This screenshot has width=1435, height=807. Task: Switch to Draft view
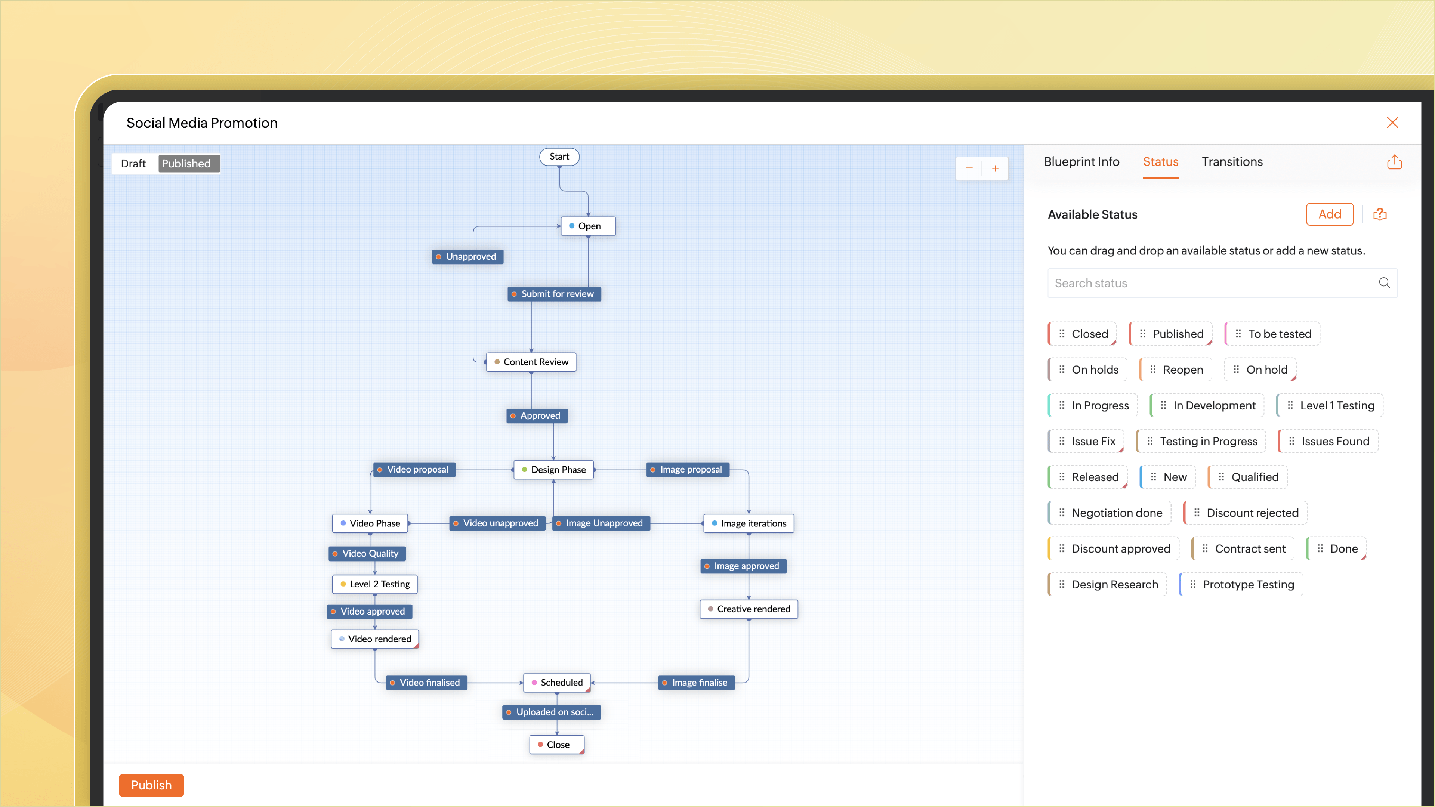(133, 163)
